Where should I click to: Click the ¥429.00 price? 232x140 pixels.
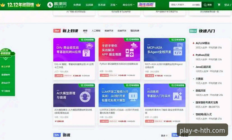point(122,121)
